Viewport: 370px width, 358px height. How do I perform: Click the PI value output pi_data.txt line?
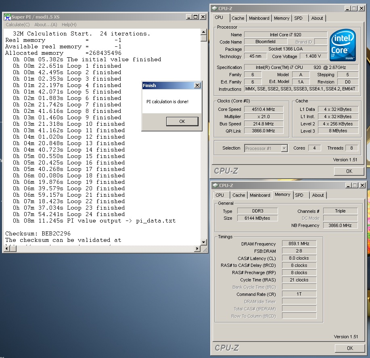(94, 221)
